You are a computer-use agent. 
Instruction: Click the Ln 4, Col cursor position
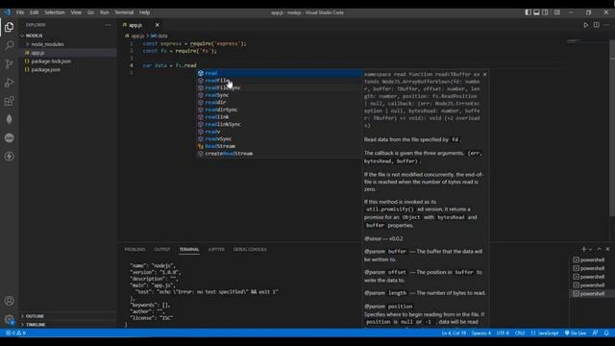coord(454,334)
